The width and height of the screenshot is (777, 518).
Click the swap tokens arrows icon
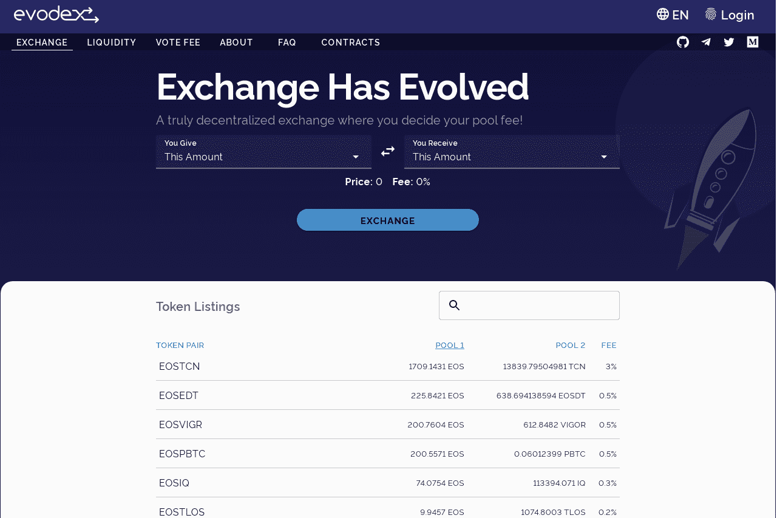(388, 151)
